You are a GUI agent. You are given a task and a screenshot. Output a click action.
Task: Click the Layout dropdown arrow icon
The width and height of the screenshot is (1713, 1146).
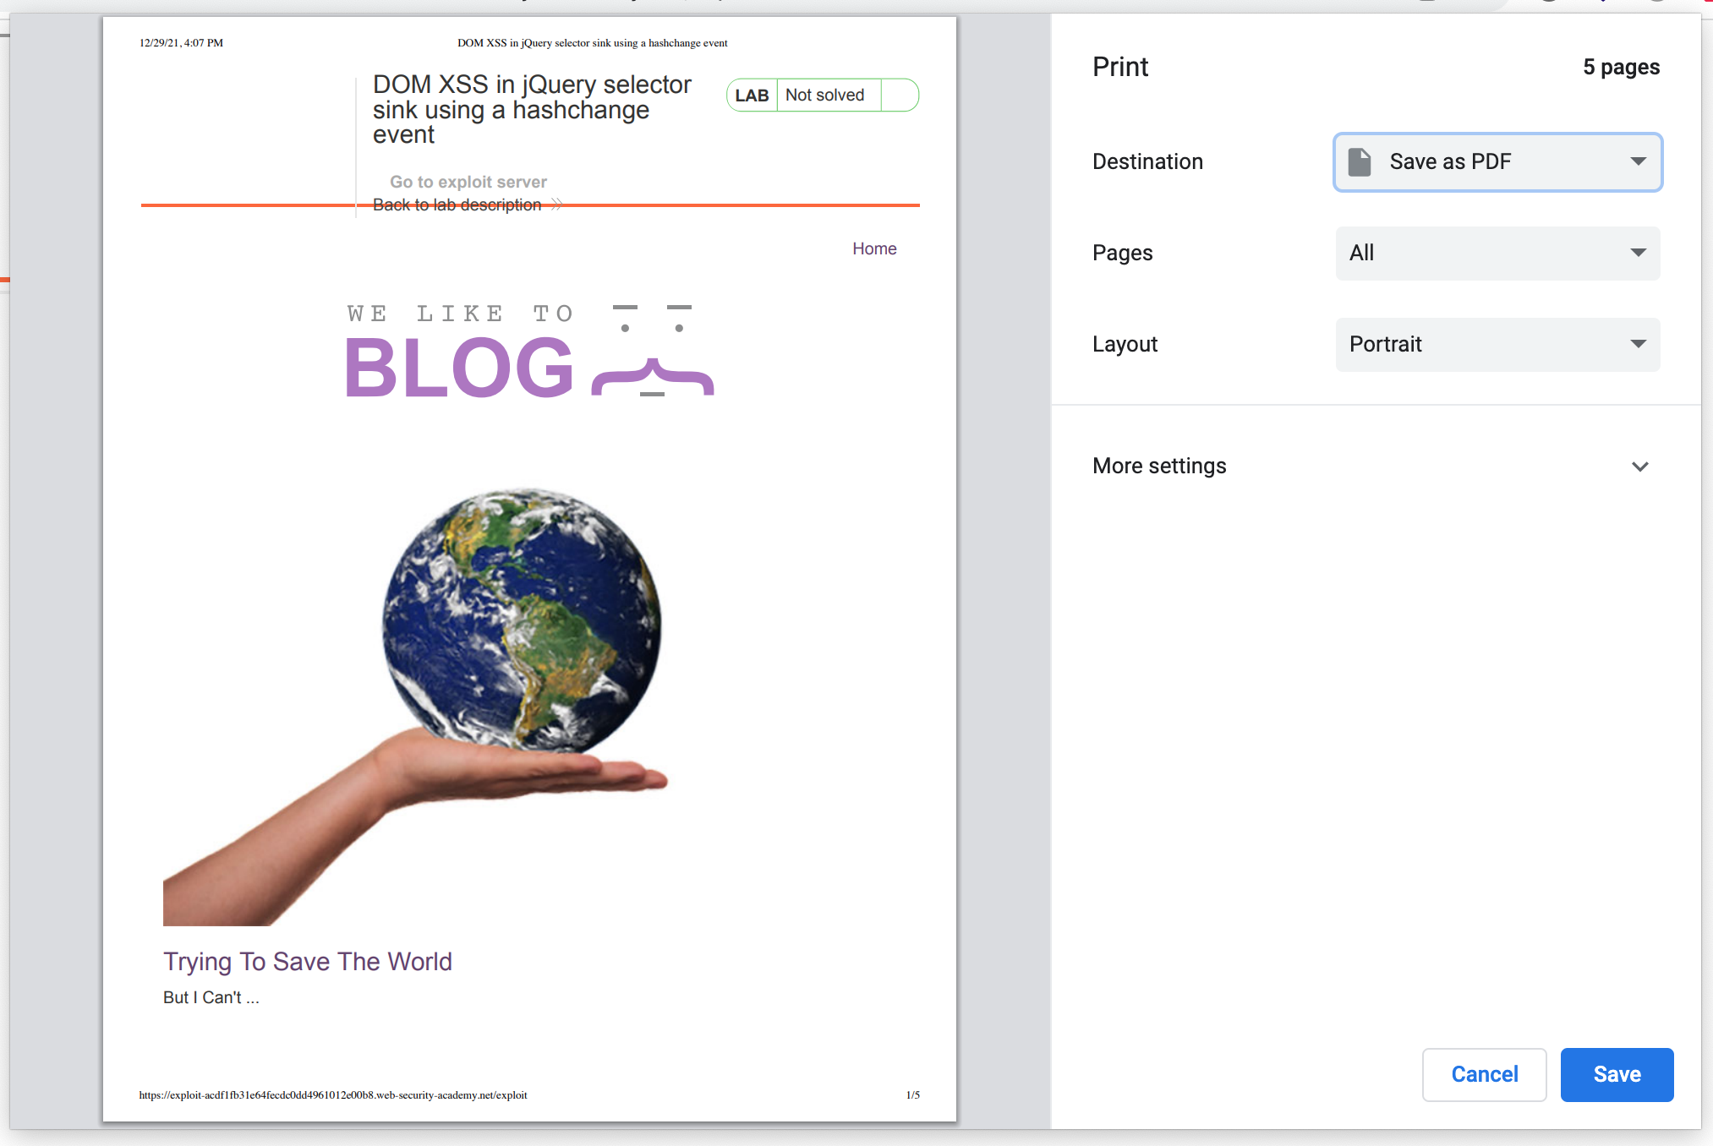pyautogui.click(x=1638, y=344)
